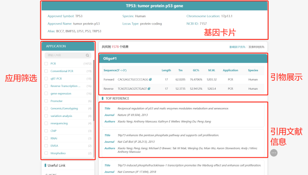Tick the ChIP filter checkbox

[x=46, y=131]
